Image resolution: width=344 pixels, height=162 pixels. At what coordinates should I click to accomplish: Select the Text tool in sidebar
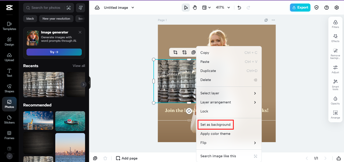[9, 73]
